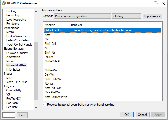Click the Cancel button
This screenshot has height=120, width=168.
pyautogui.click(x=142, y=115)
